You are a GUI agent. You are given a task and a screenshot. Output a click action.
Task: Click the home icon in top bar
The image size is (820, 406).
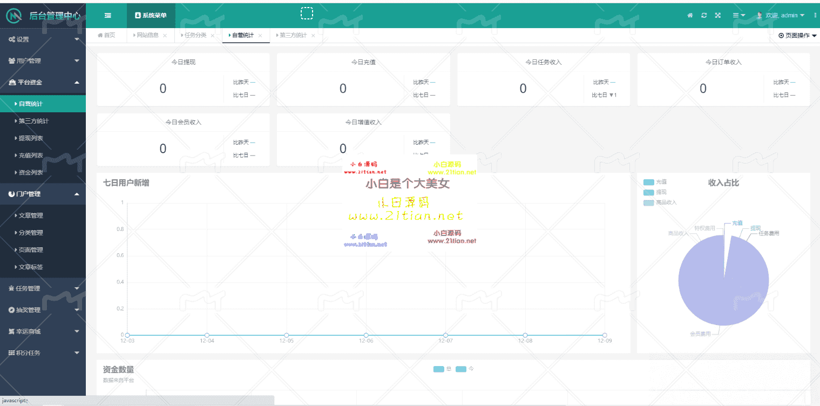(x=690, y=16)
